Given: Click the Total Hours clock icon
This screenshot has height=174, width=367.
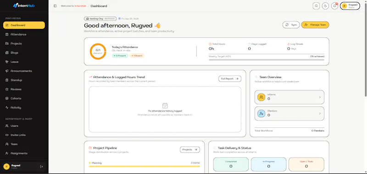Looking at the screenshot, I should coord(210,44).
